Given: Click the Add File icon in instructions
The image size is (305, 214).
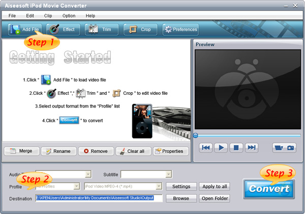Looking at the screenshot, I should [x=46, y=79].
